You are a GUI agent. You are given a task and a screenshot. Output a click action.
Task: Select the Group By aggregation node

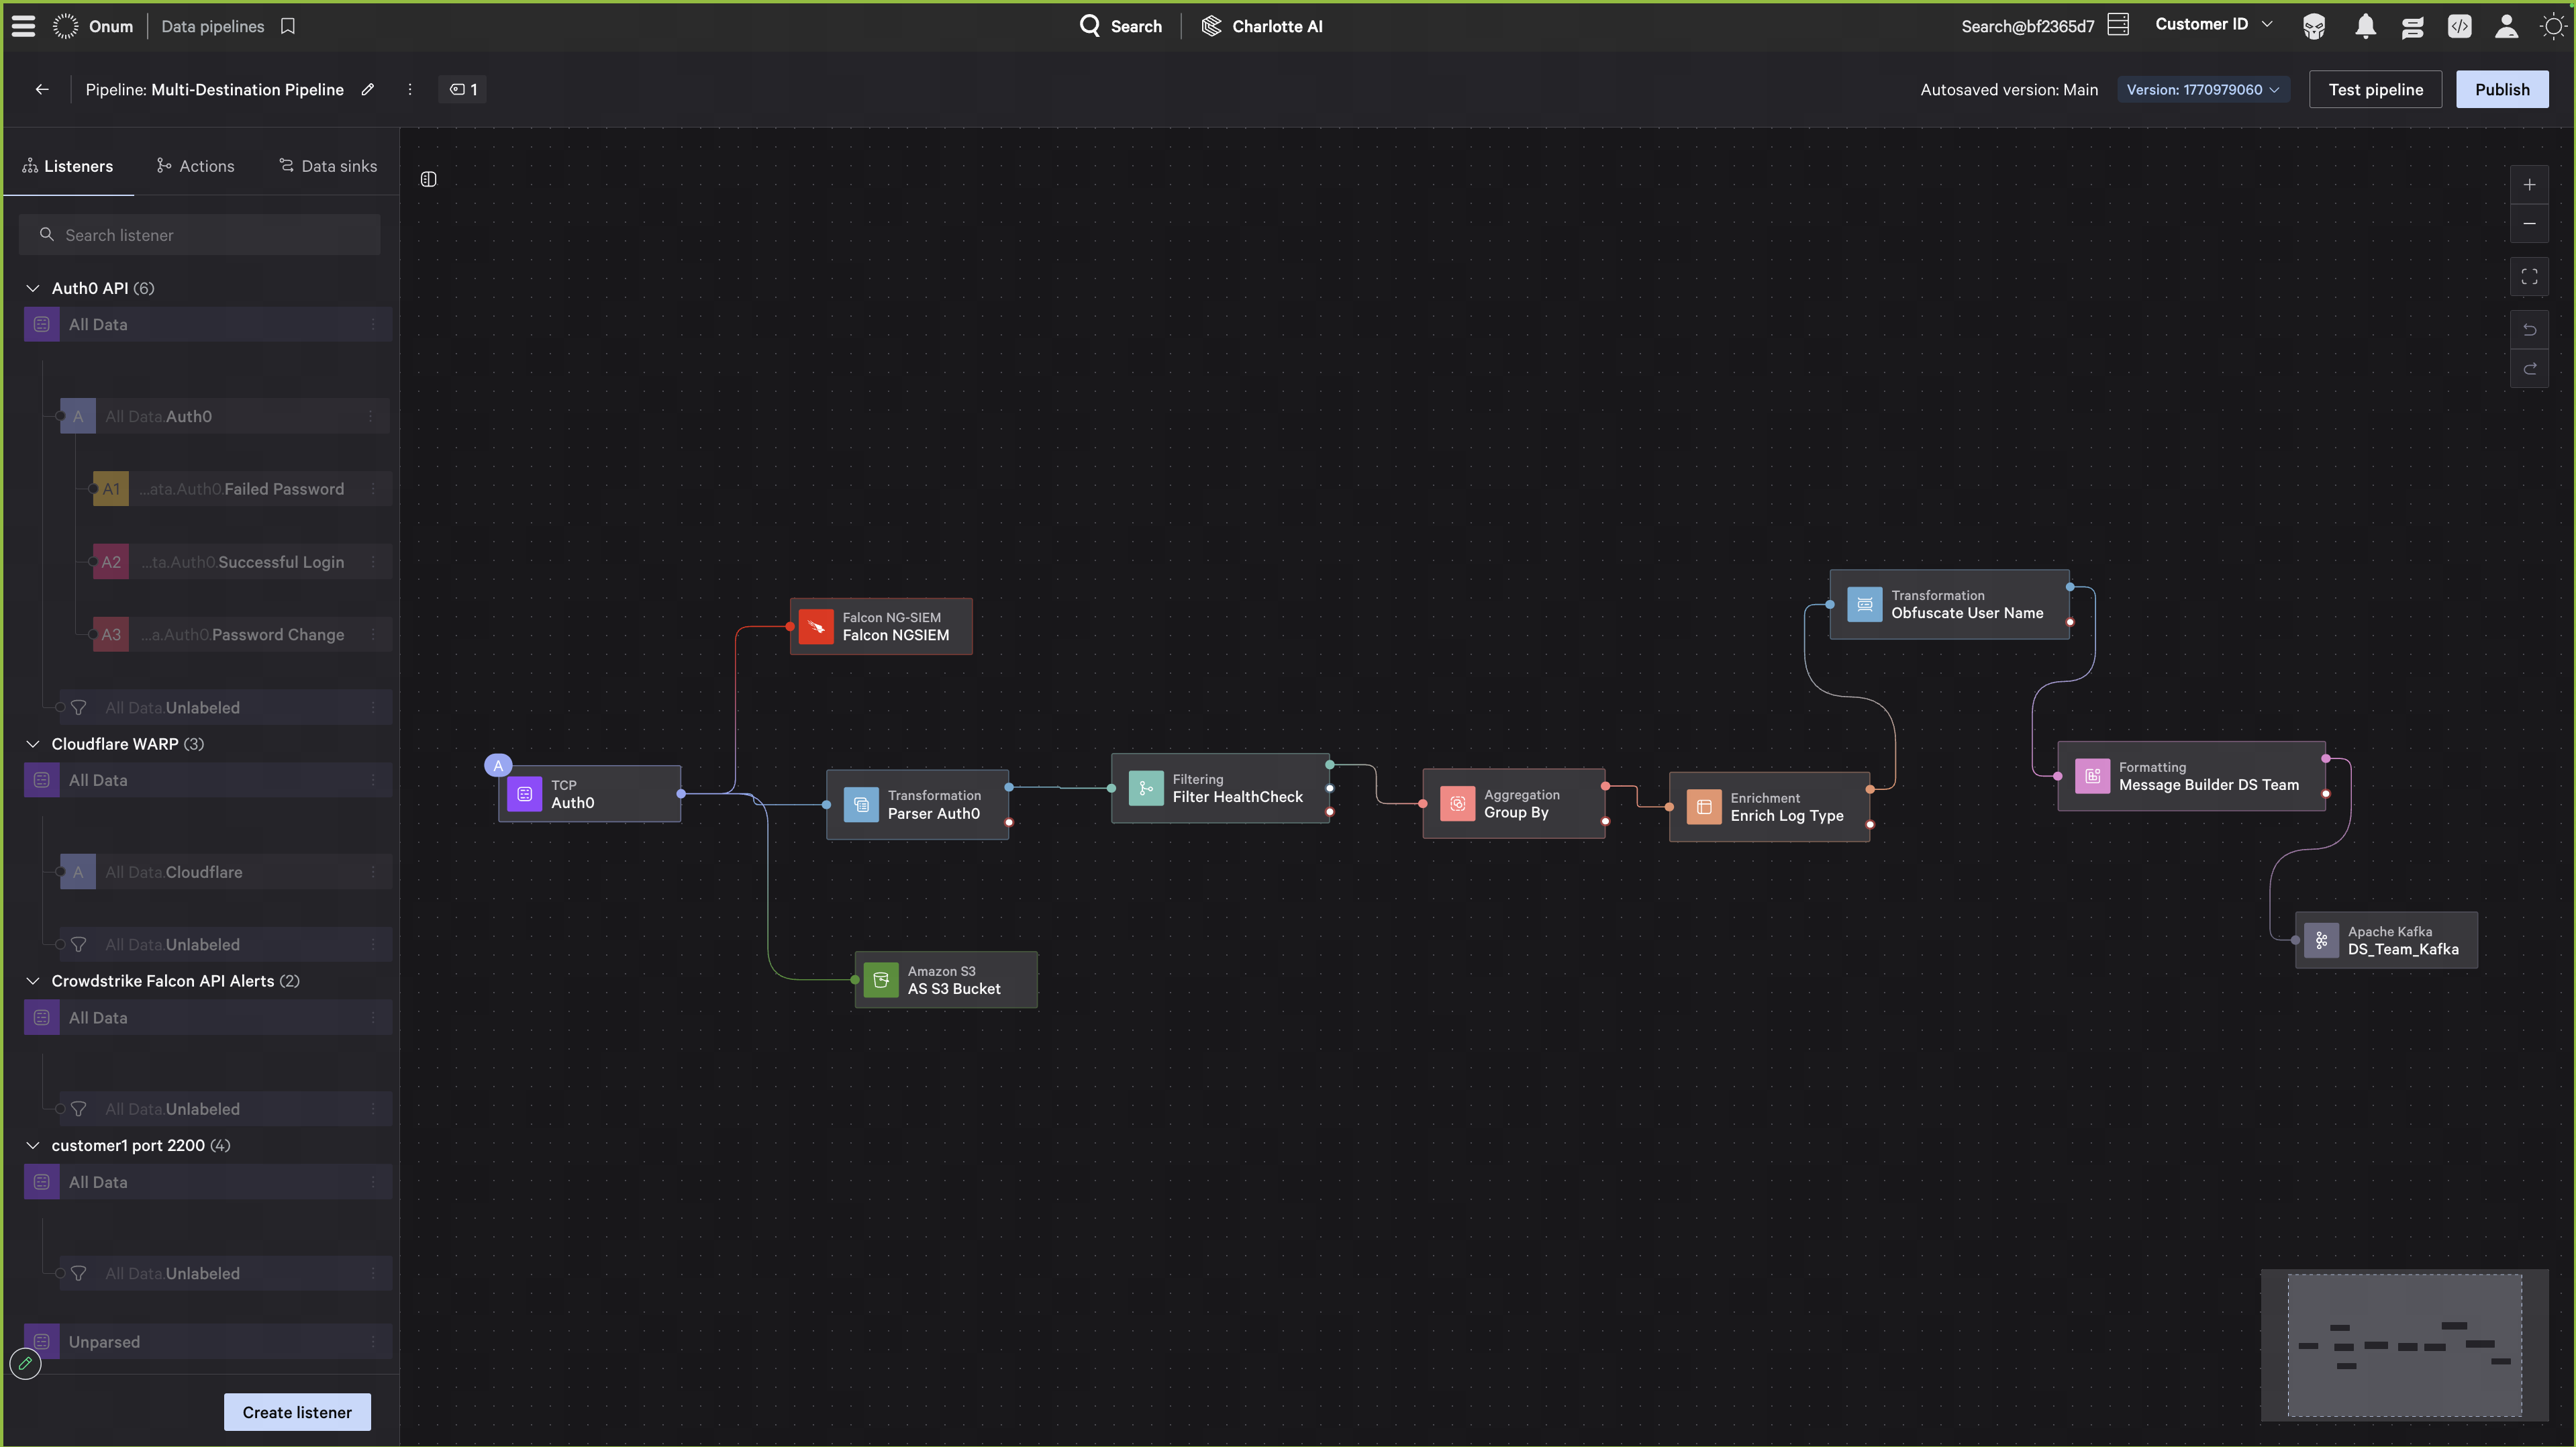tap(1514, 803)
